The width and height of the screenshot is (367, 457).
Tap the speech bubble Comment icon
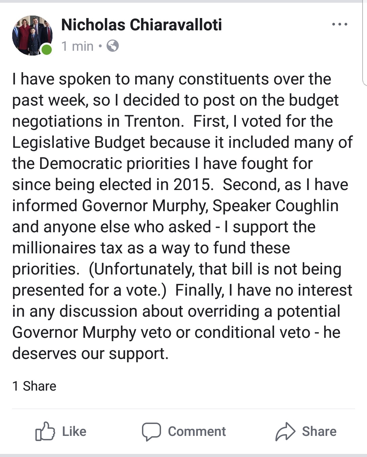tap(151, 431)
